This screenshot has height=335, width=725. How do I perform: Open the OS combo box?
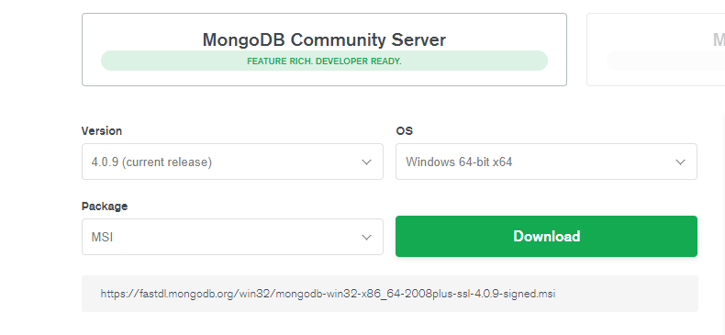pyautogui.click(x=546, y=162)
